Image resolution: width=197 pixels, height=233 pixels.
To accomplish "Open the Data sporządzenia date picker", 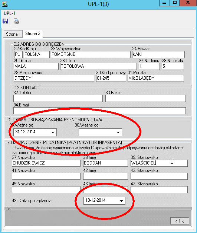I will point(121,201).
